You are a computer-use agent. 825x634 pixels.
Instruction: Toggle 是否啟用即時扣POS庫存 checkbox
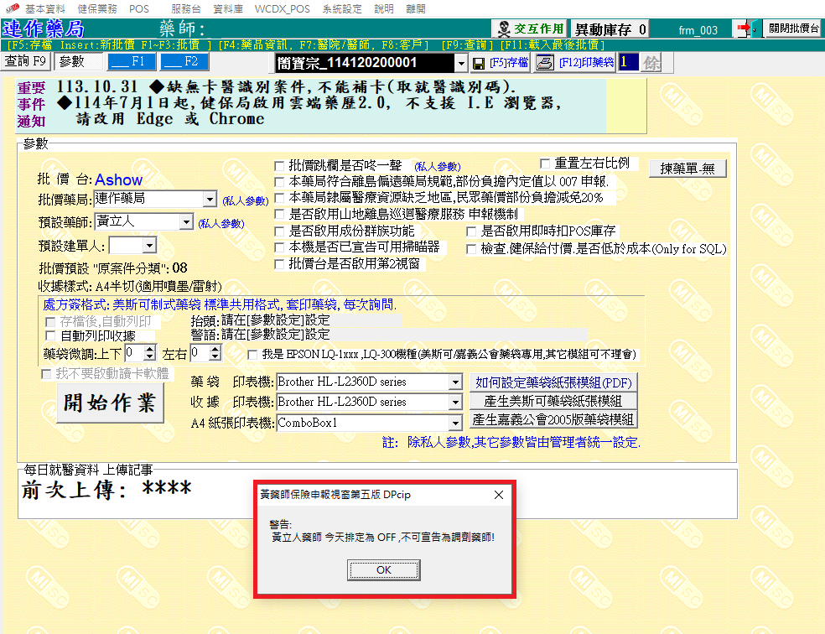click(x=473, y=231)
